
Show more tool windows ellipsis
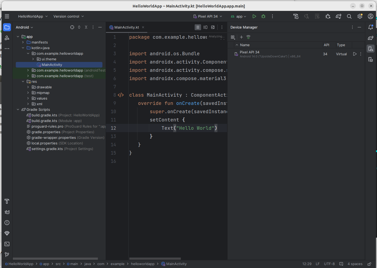click(7, 49)
